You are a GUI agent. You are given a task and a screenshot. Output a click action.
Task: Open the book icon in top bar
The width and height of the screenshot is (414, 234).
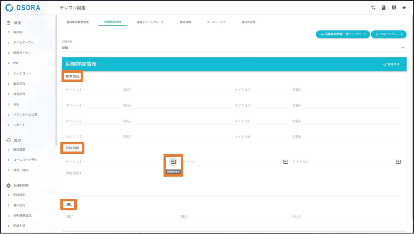(x=383, y=7)
